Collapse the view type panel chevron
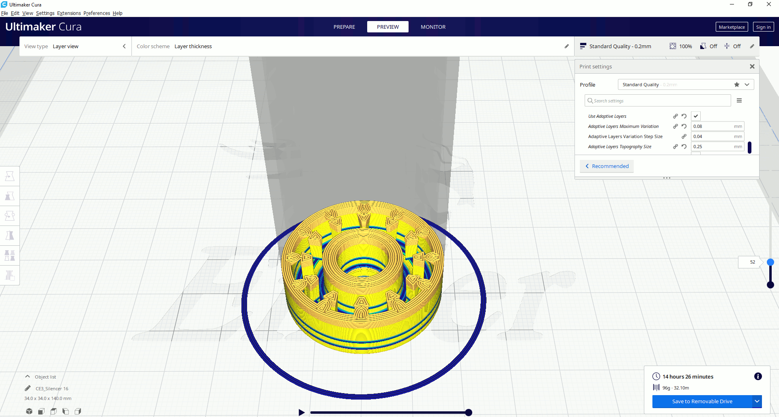The height and width of the screenshot is (417, 779). coord(124,46)
